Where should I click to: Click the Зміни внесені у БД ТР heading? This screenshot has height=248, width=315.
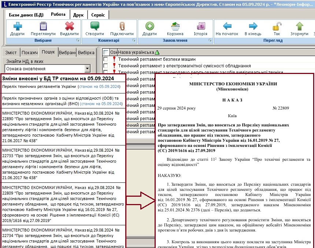(x=58, y=79)
